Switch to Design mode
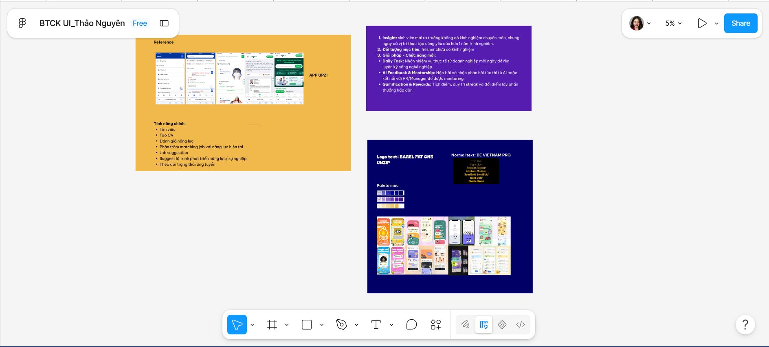The width and height of the screenshot is (769, 347). tap(484, 325)
